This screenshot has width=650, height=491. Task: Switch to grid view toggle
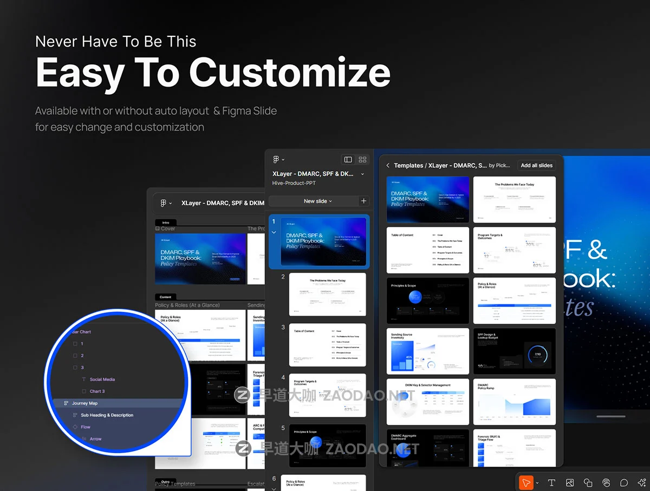click(x=362, y=160)
